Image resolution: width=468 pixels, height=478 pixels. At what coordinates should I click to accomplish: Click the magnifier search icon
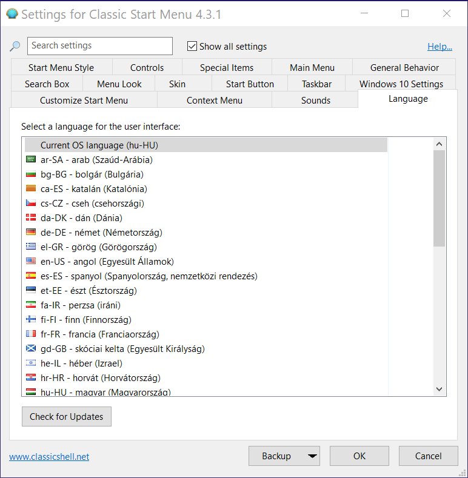tap(15, 46)
